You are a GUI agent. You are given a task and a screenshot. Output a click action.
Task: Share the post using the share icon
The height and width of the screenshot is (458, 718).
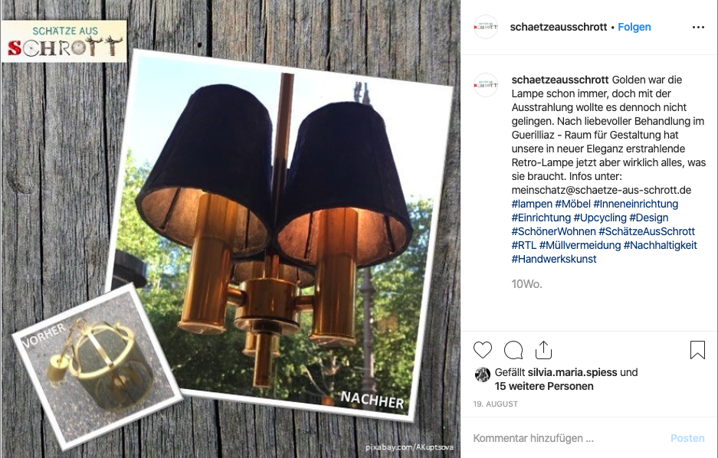coord(543,350)
